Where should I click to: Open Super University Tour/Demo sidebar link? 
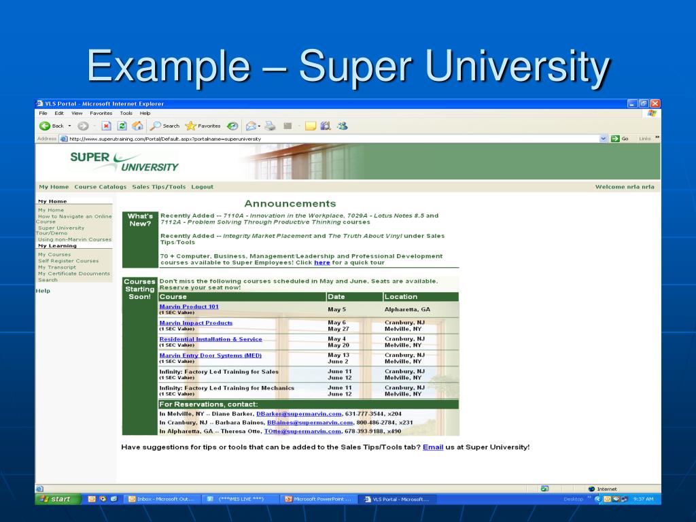(x=60, y=230)
